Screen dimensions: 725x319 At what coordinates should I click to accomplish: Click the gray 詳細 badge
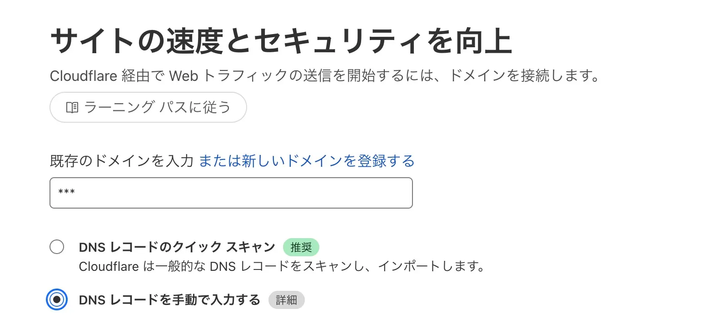pos(286,300)
